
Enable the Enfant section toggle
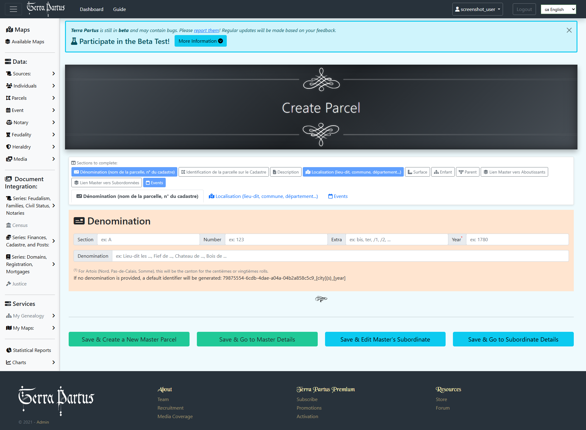coord(443,172)
